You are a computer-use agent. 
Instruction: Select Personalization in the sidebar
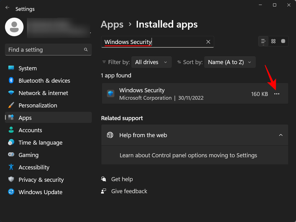[38, 105]
